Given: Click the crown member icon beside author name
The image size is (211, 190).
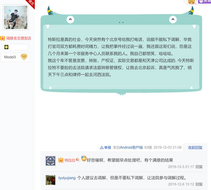Looking at the screenshot, I should point(3,38).
